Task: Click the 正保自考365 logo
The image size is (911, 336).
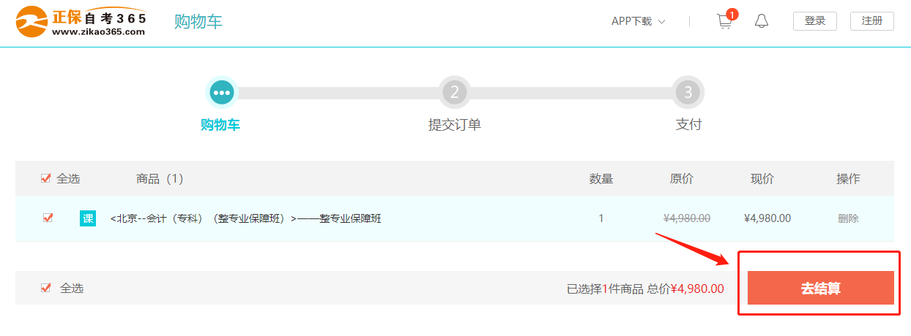Action: (81, 21)
